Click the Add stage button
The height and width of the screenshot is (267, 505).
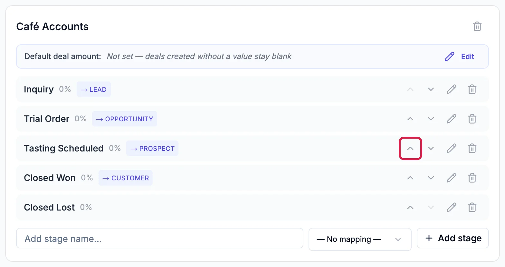tap(453, 238)
